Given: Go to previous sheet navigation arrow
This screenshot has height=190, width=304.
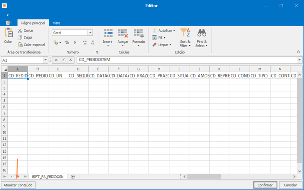Looking at the screenshot, I should pyautogui.click(x=12, y=177).
